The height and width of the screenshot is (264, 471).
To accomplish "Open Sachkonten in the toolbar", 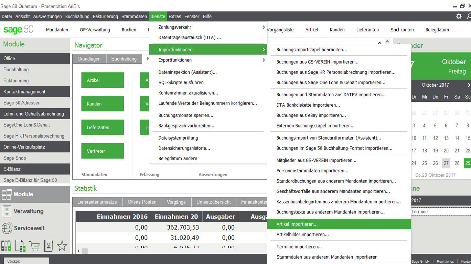I will point(402,30).
